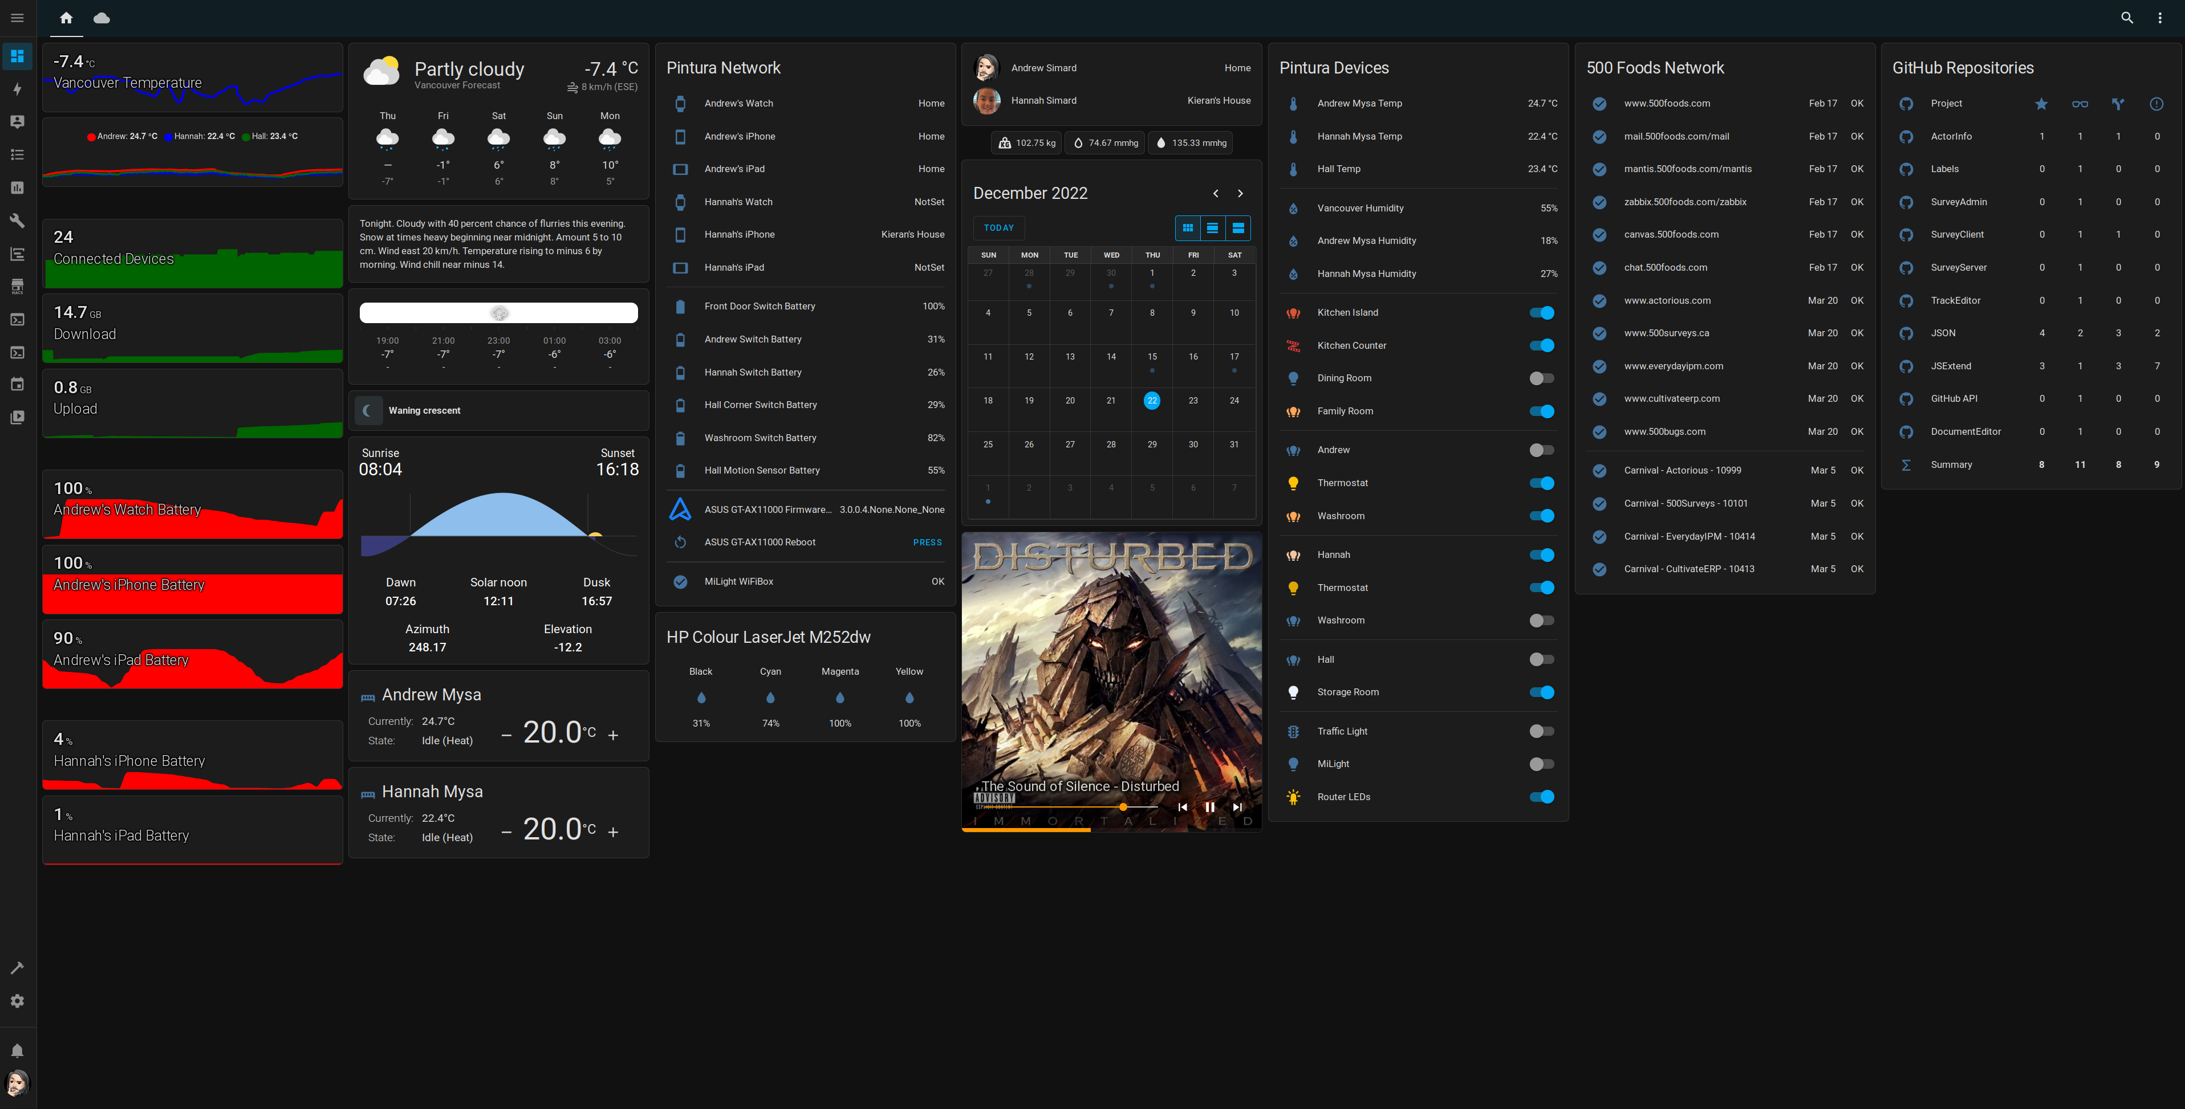The width and height of the screenshot is (2185, 1109).
Task: Select December 22 in the calendar
Action: point(1152,401)
